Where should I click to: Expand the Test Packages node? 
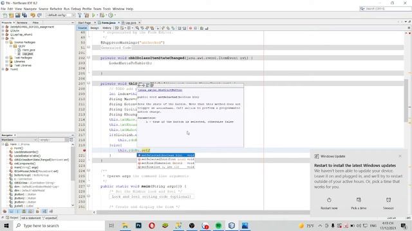point(7,58)
